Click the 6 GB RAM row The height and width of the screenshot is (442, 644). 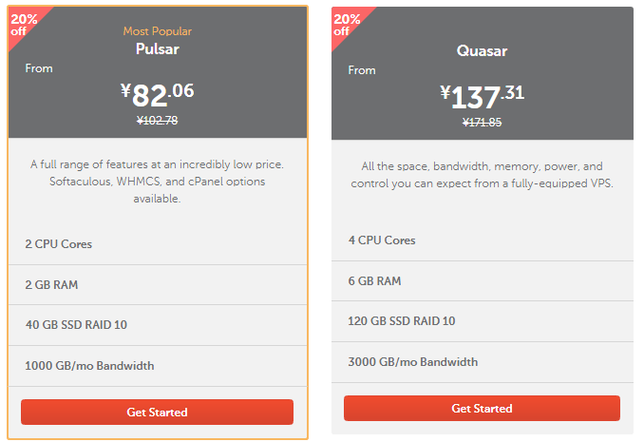(x=483, y=280)
